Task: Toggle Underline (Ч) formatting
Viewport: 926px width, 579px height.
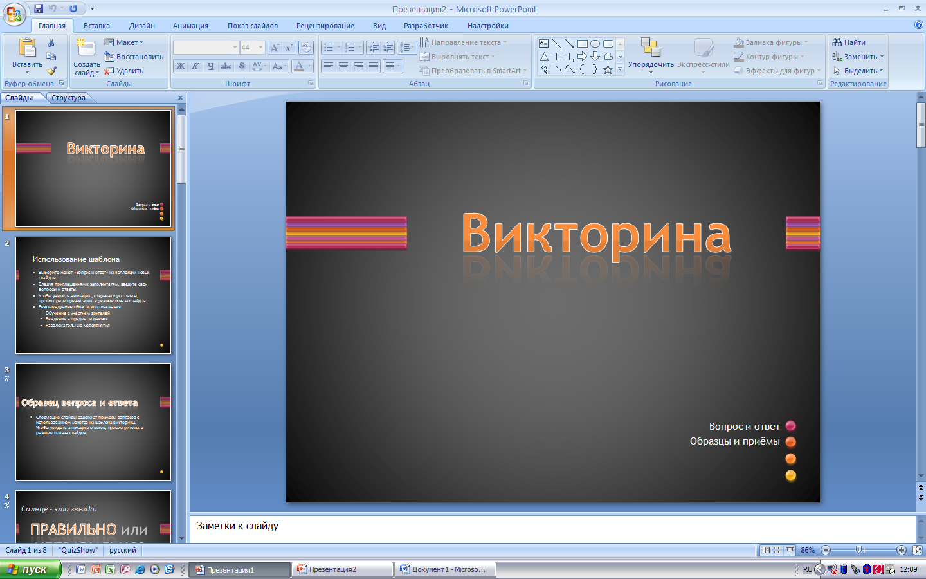Action: point(210,66)
